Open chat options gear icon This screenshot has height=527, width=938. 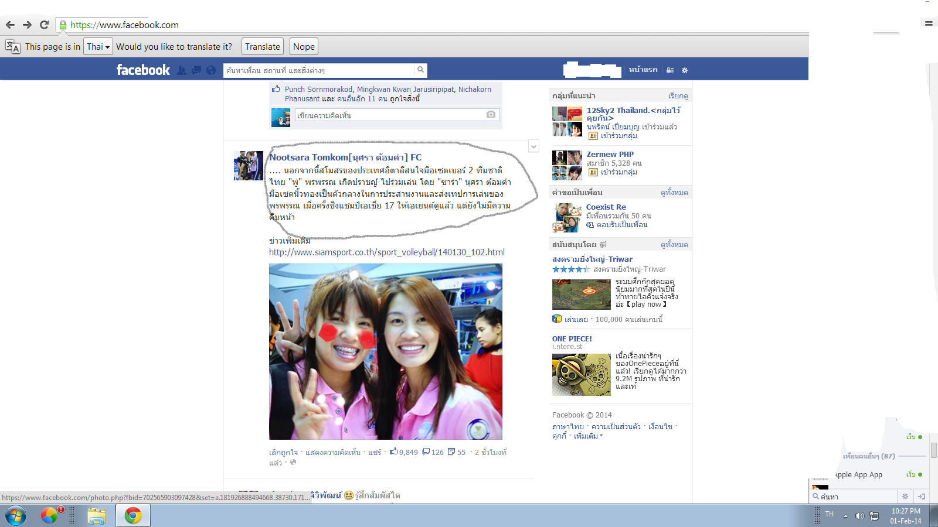905,497
